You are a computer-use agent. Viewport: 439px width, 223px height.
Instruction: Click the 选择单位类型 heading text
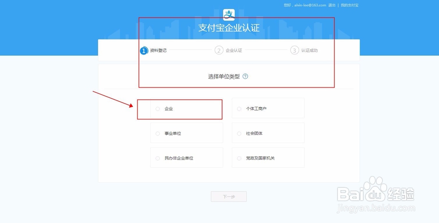[224, 76]
